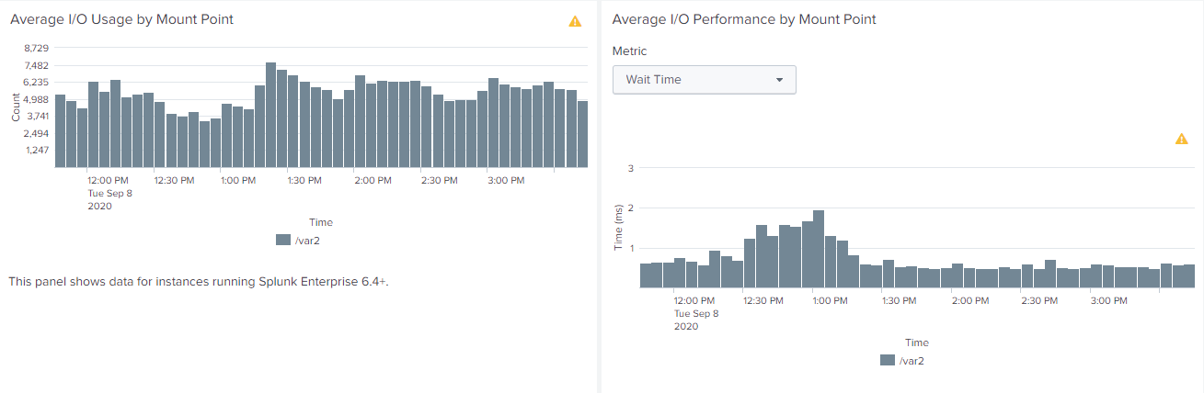The image size is (1204, 393).
Task: Click warning icon above Wait Time chart
Action: 1182,139
